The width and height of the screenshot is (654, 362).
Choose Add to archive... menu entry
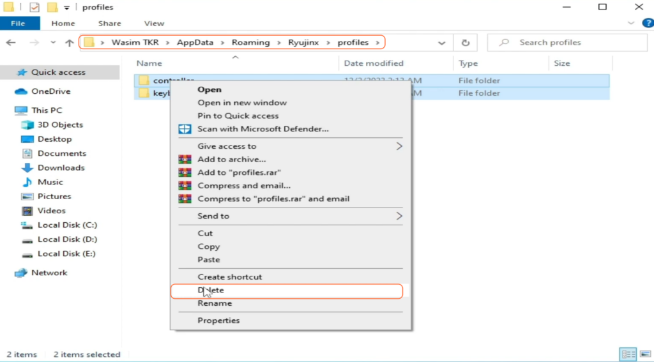(291, 160)
